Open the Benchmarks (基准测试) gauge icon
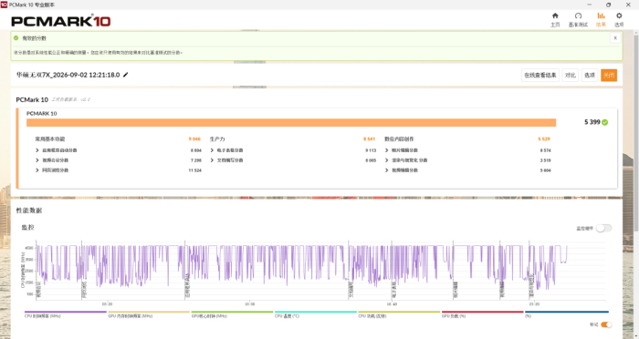The height and width of the screenshot is (339, 639). point(578,15)
